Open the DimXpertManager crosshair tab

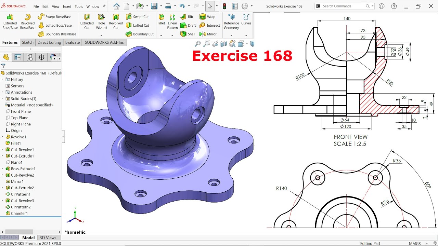(42, 57)
